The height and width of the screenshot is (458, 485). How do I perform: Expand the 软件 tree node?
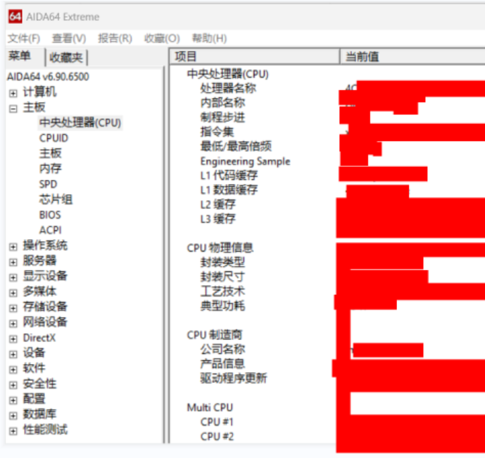point(13,369)
